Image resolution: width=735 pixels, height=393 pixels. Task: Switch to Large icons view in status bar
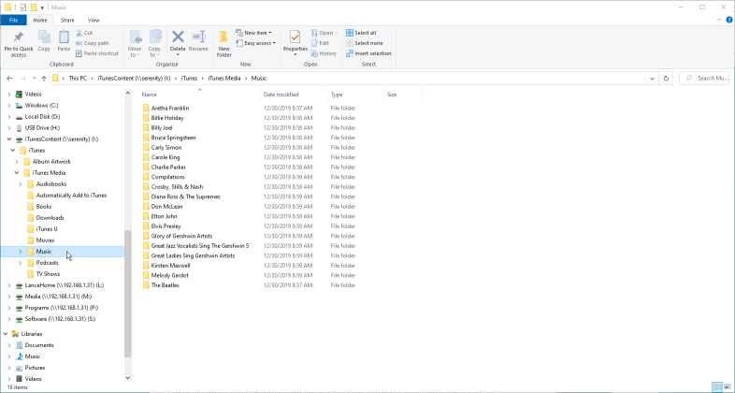coord(728,386)
